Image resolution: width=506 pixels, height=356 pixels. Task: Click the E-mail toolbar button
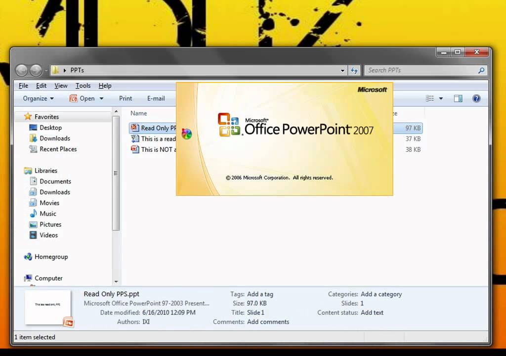coord(156,98)
